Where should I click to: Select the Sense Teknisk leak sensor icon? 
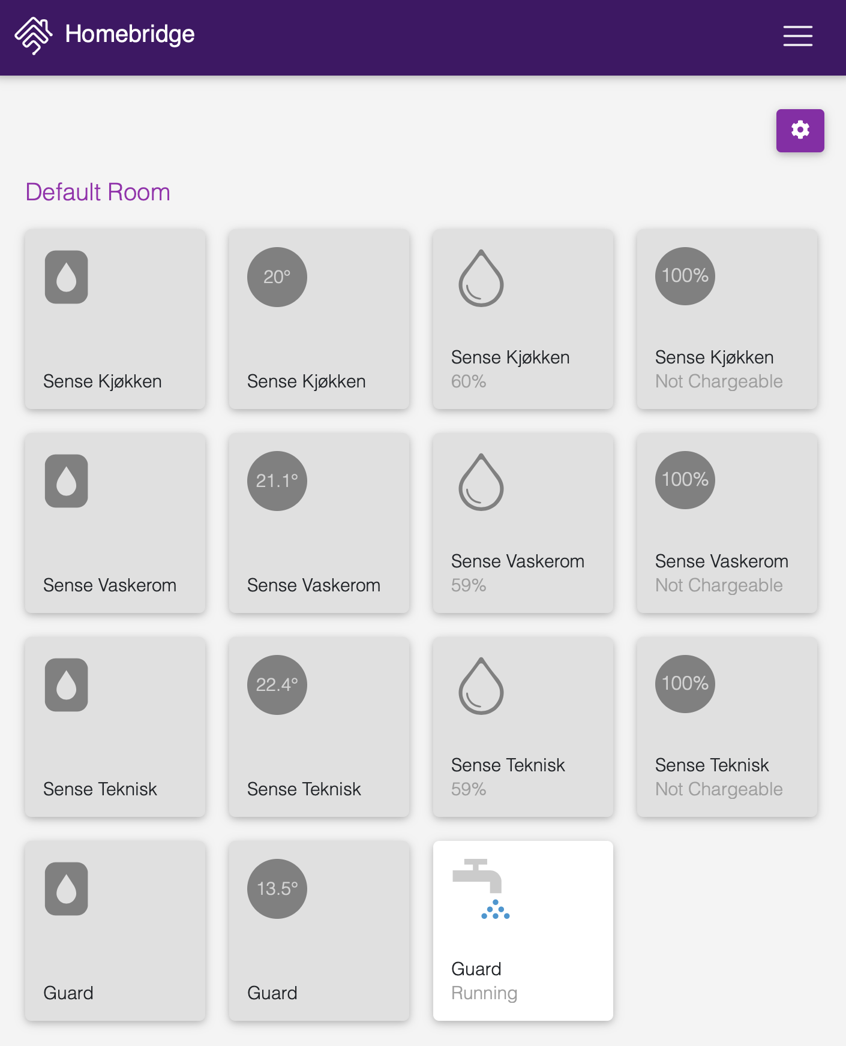pos(67,685)
